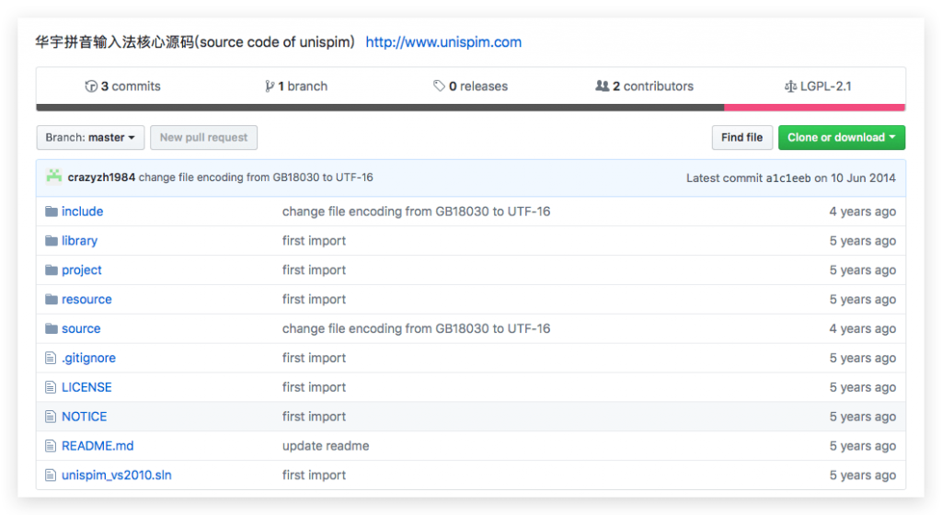Screen dimensions: 942x515
Task: Open the www.unispim.com link
Action: click(x=443, y=42)
